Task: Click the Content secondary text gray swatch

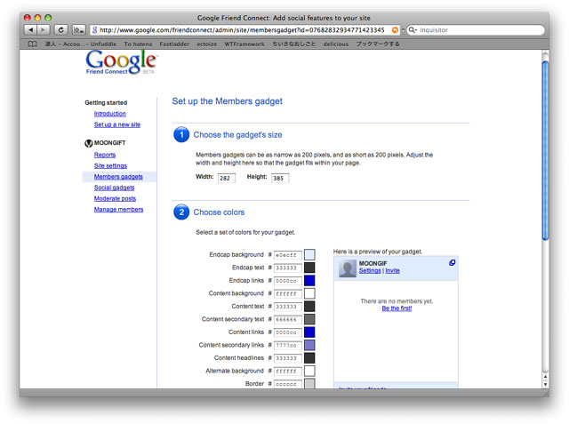Action: point(309,319)
